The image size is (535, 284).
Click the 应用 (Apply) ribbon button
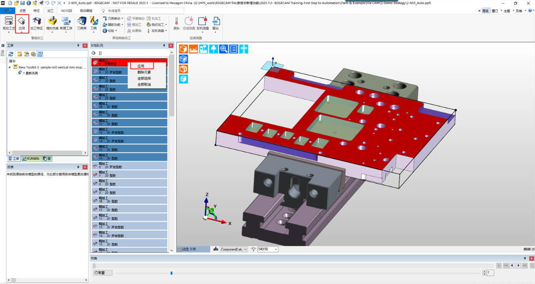tap(21, 23)
